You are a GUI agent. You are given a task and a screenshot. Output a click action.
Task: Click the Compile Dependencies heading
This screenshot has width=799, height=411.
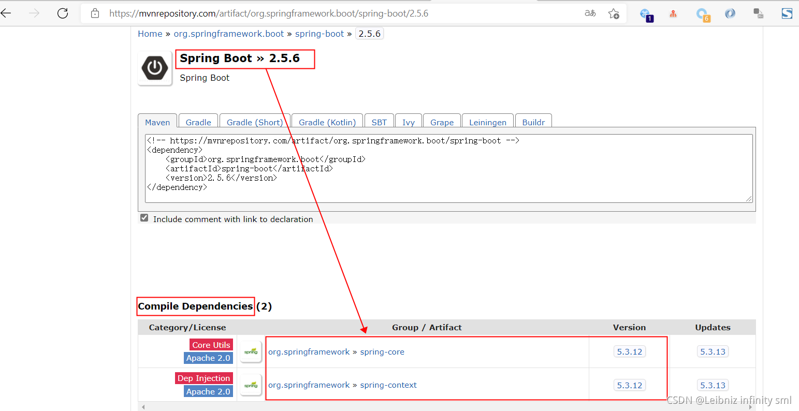(195, 306)
